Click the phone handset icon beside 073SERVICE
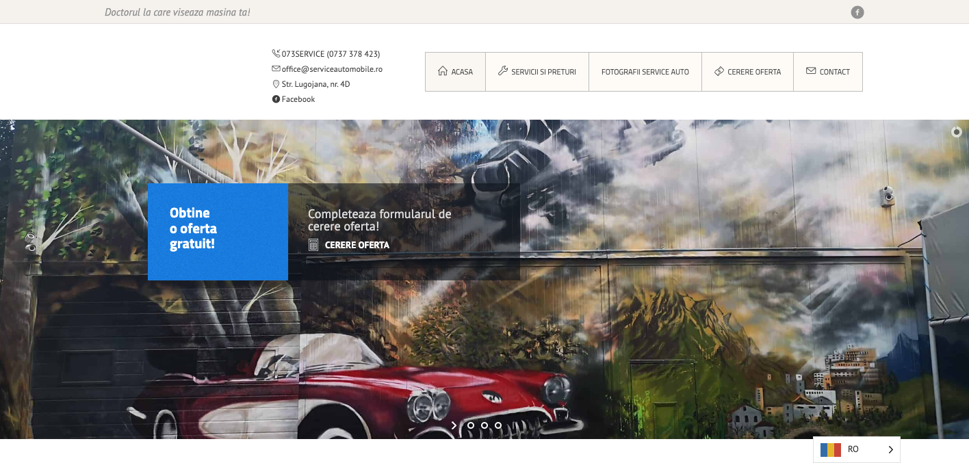The height and width of the screenshot is (463, 969). tap(276, 53)
